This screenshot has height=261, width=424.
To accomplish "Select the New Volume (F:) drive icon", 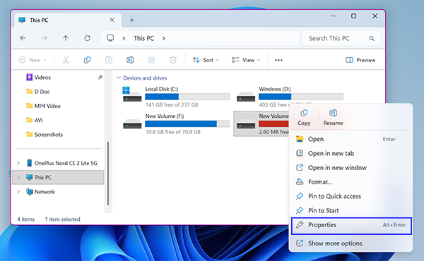I will click(x=132, y=124).
